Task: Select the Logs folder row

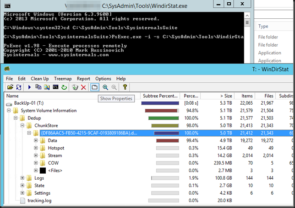Action: point(148,178)
